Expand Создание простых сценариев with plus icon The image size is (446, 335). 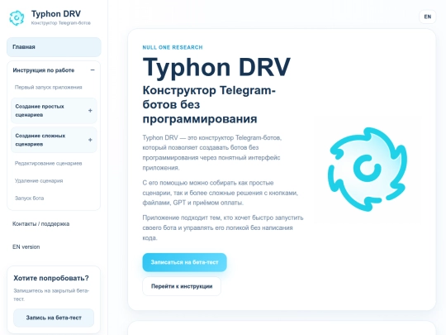(x=90, y=111)
